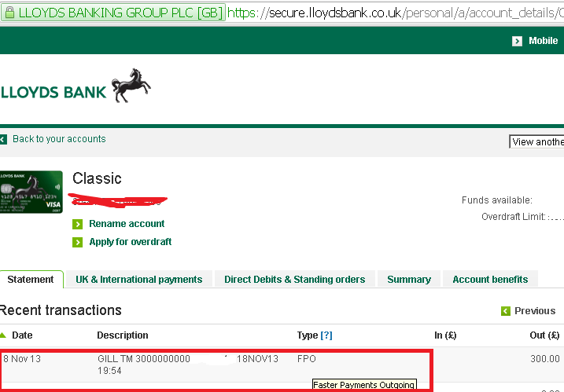Click the 300.00 outgoing amount
The image size is (564, 392).
click(x=545, y=358)
